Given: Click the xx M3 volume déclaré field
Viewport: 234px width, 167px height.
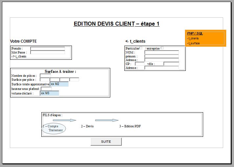Looking at the screenshot, I should [x=50, y=93].
